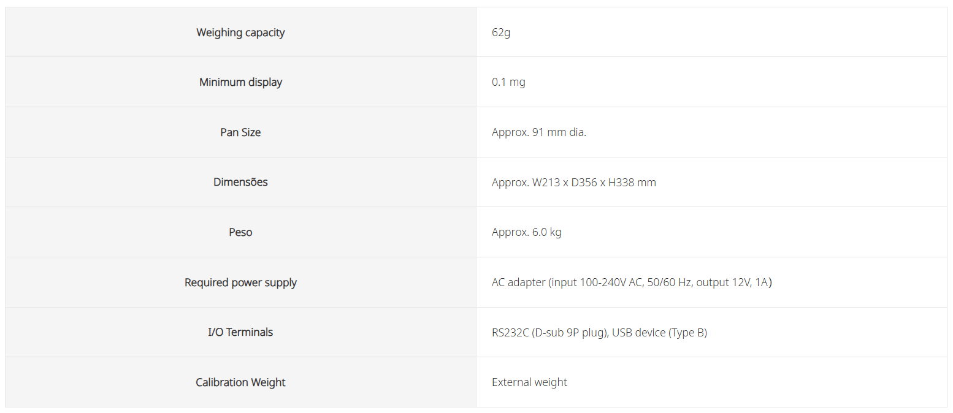Click the word 'USB device (Type B)'
Viewport: 953px width, 413px height.
(x=660, y=333)
